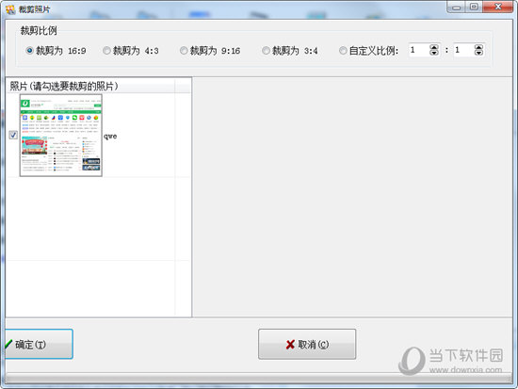The width and height of the screenshot is (518, 389).
Task: Enable the 自定义比例 custom ratio option
Action: [x=368, y=51]
